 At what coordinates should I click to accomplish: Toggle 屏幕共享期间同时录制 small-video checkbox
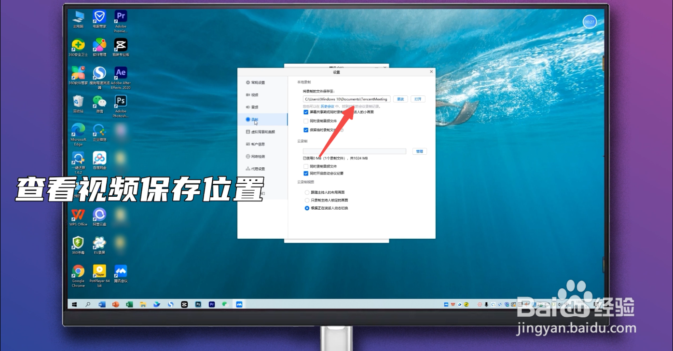tap(306, 112)
